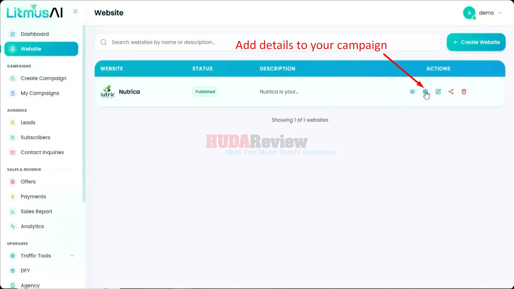Image resolution: width=514 pixels, height=289 pixels.
Task: Click the demo user avatar
Action: point(469,13)
